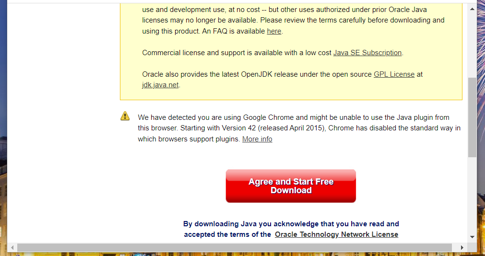Click the horizontal scrollbar left arrow

12,247
